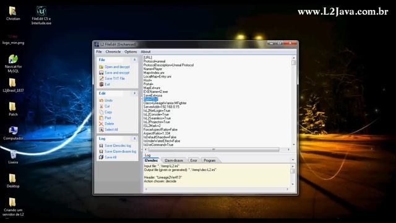Click the Copy pages icon
Screen dimensions: 396x223
pyautogui.click(x=101, y=112)
